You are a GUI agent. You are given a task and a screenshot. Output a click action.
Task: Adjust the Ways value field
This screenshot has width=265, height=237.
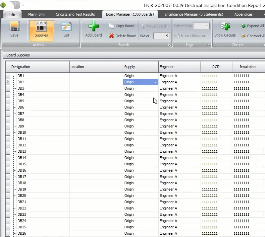[162, 36]
